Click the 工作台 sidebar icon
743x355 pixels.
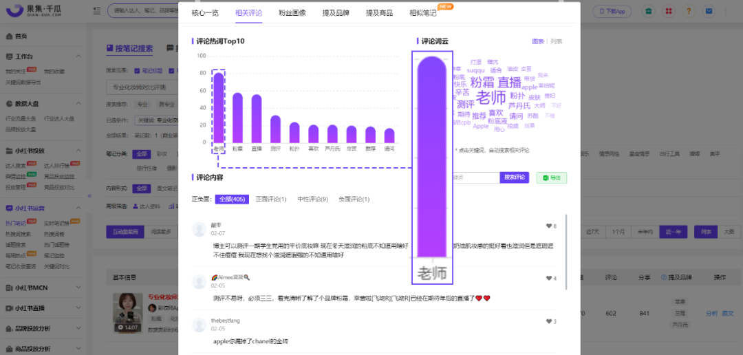click(9, 56)
